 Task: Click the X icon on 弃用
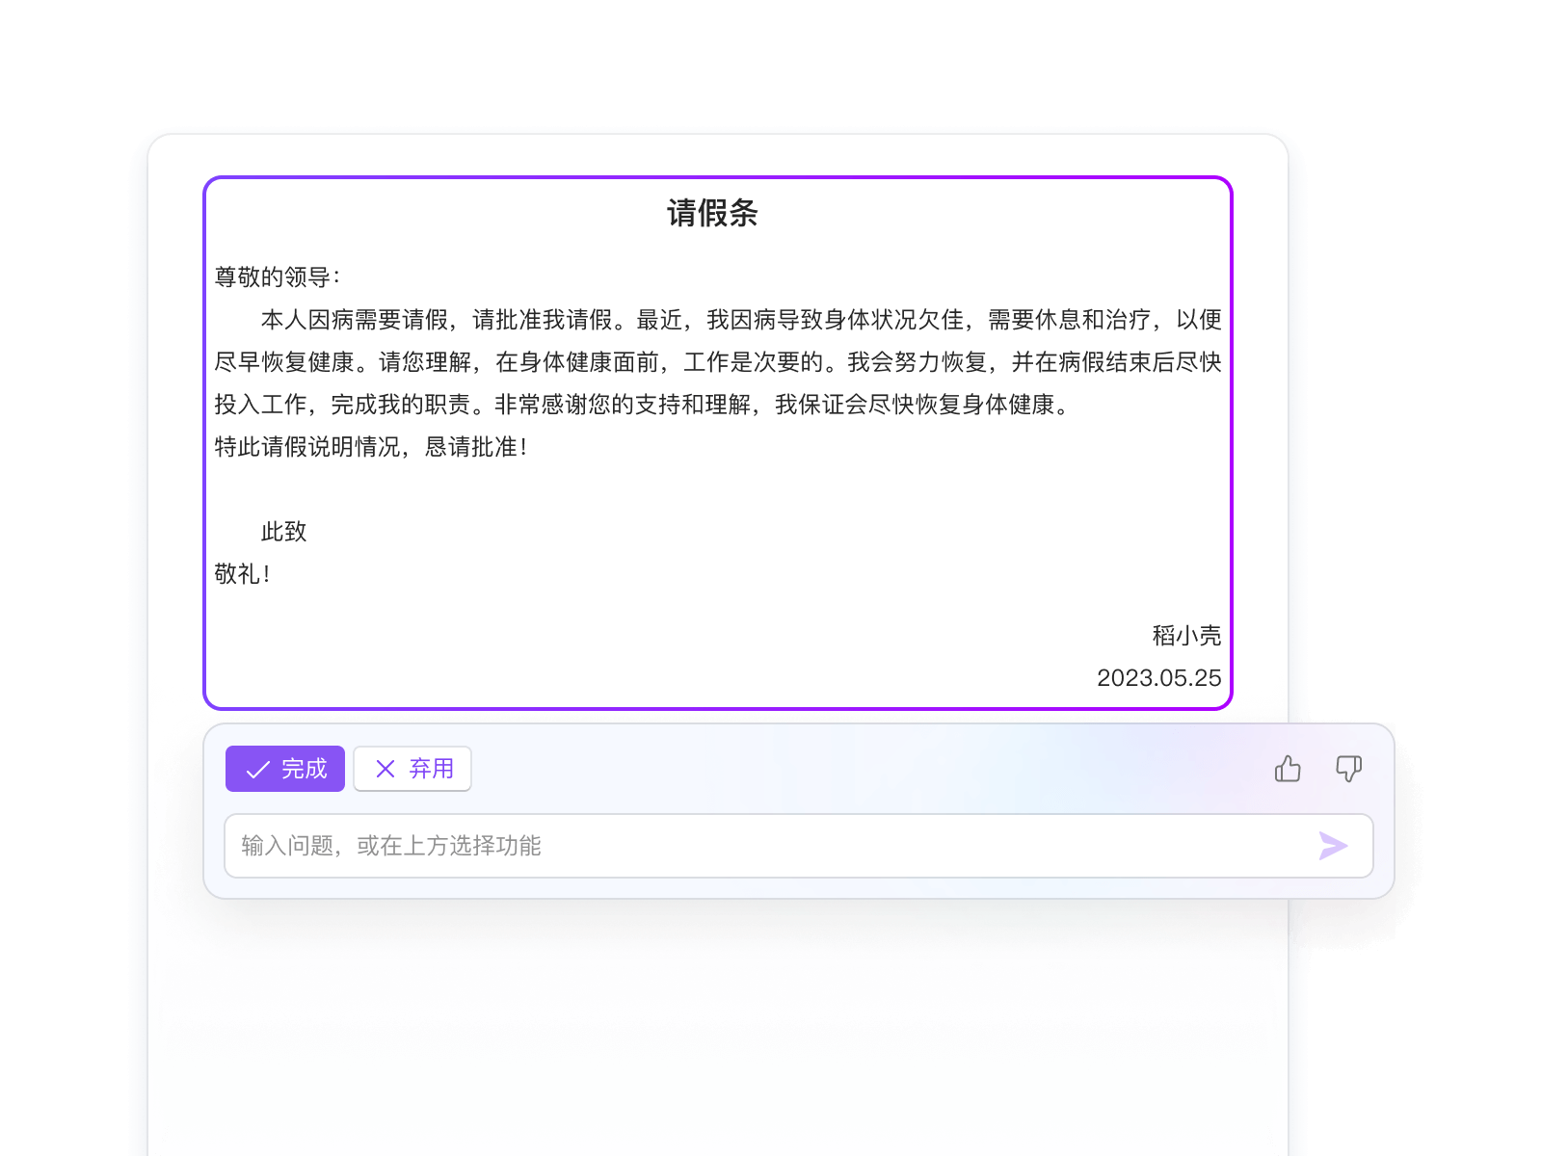point(385,769)
